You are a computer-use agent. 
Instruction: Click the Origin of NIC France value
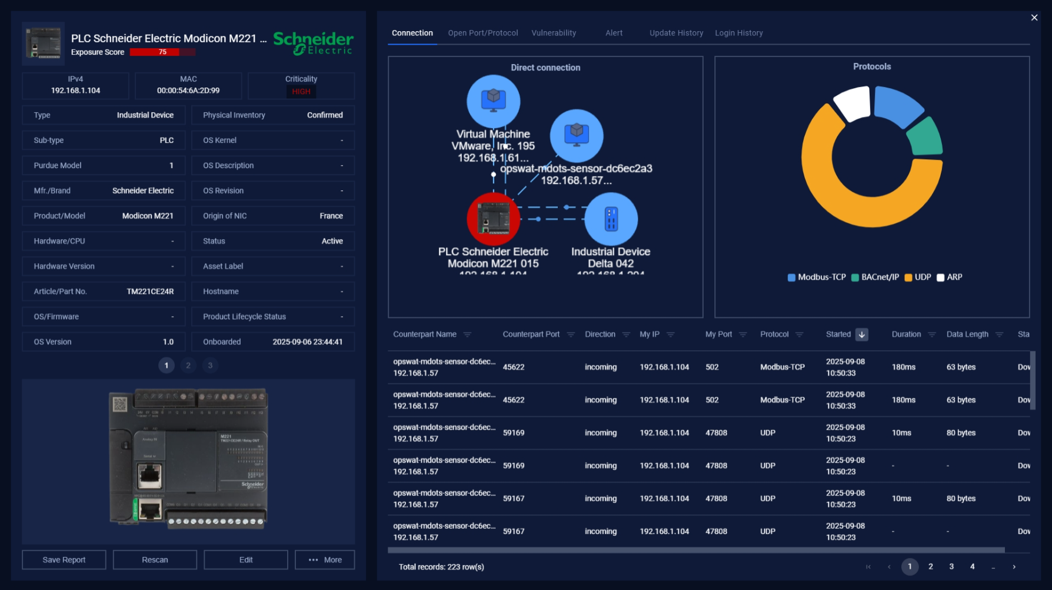point(331,216)
